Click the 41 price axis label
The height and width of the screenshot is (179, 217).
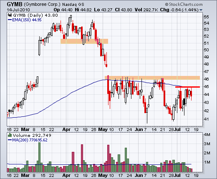(x=207, y=119)
